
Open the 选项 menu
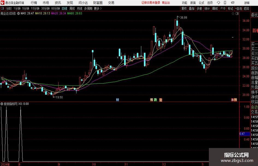click(x=210, y=3)
